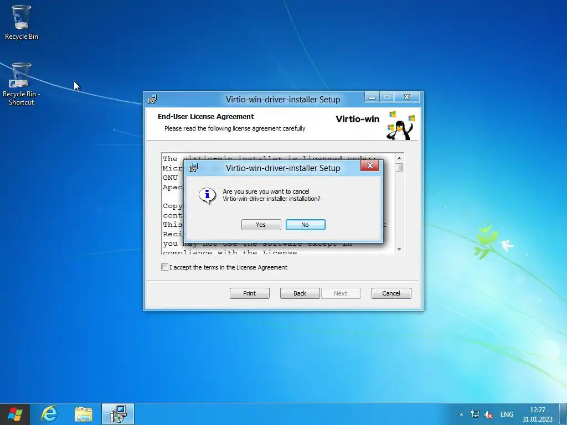
Task: Show hidden tray icons arrow
Action: pyautogui.click(x=461, y=414)
